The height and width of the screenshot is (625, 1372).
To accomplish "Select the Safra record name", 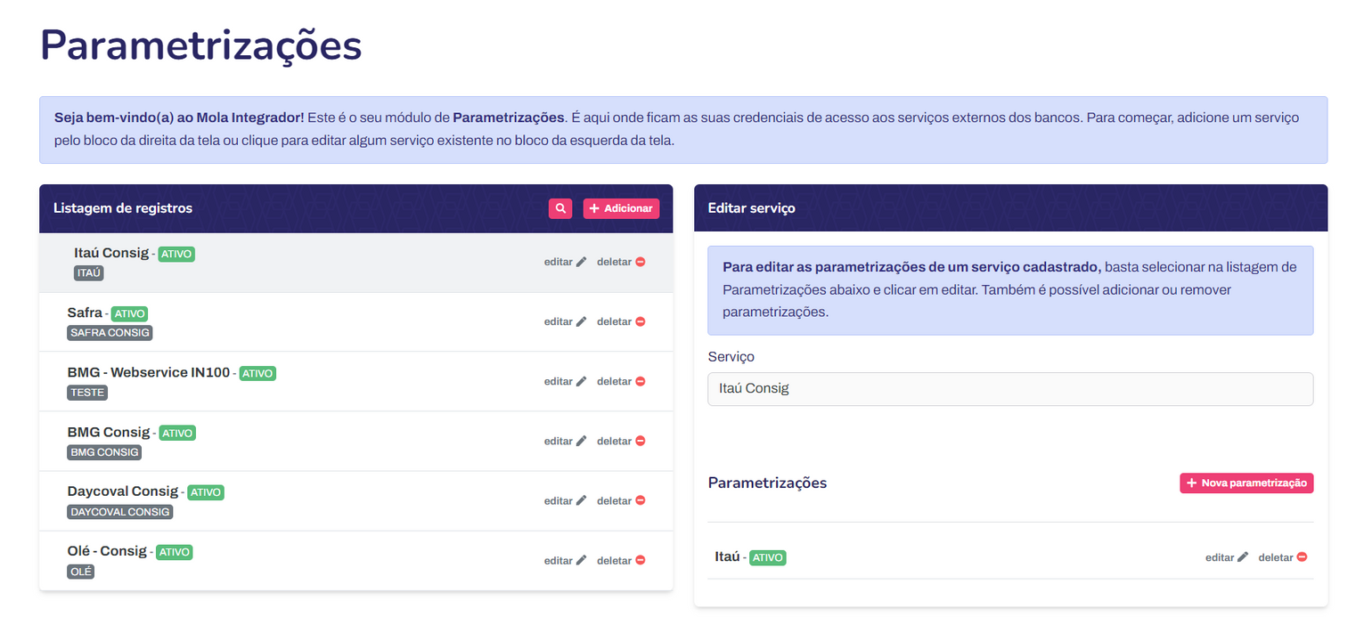I will tap(85, 312).
